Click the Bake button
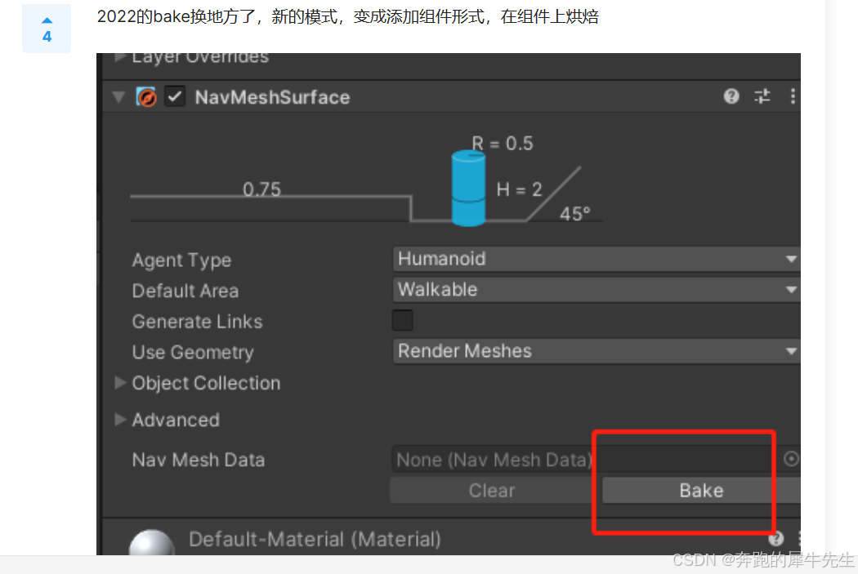858x574 pixels. click(x=701, y=491)
